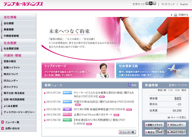This screenshot has height=137, width=192.
Task: Switch to the English site
Action: (184, 4)
